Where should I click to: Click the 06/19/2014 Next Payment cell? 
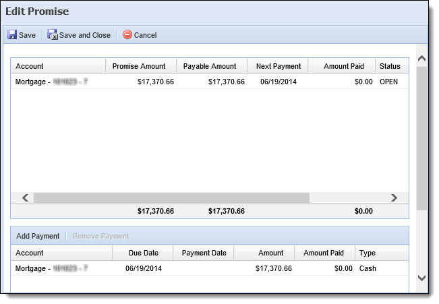279,82
